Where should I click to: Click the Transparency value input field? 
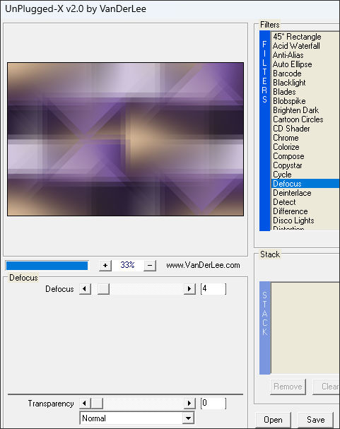213,404
